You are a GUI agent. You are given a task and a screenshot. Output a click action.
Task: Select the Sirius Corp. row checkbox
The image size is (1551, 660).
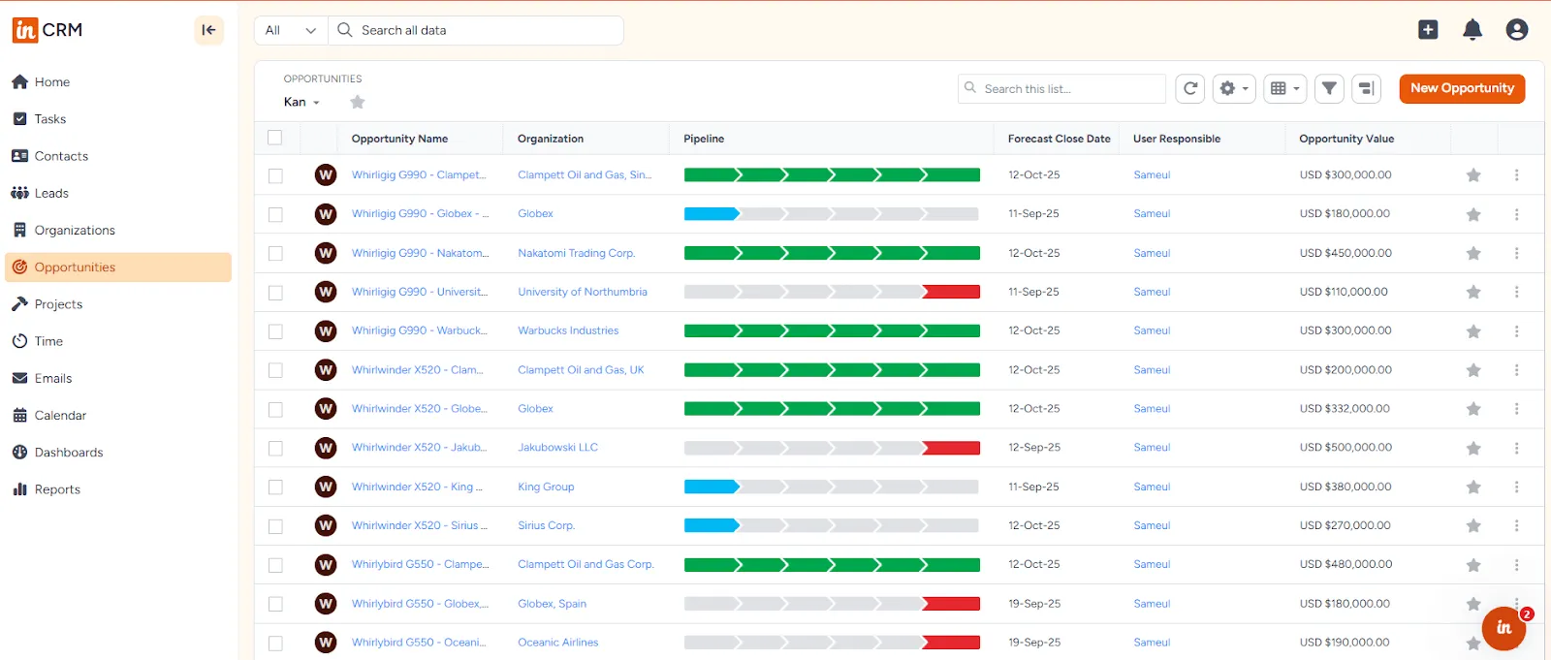pos(275,526)
